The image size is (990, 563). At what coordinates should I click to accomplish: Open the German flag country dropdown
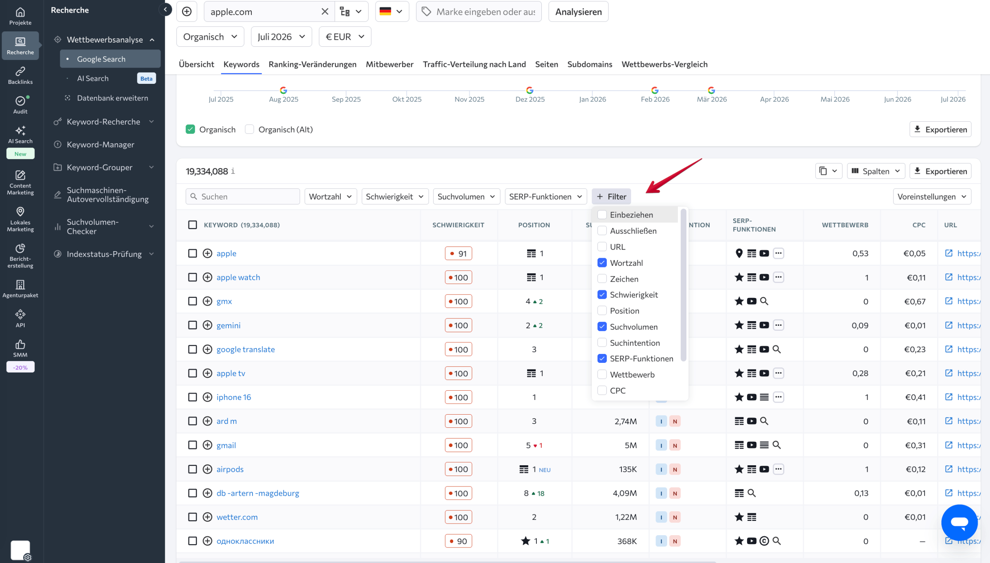tap(392, 12)
